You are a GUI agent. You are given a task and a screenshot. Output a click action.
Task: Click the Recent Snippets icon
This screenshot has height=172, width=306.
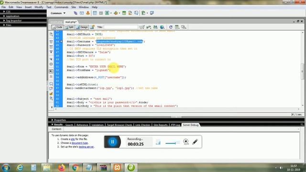point(51,99)
